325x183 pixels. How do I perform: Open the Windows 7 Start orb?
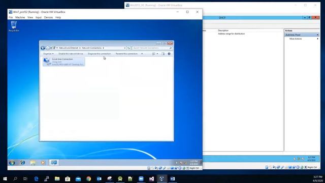(x=12, y=163)
